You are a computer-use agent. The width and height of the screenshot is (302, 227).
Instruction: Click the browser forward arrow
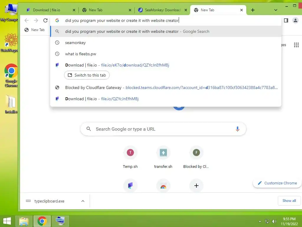pos(36,20)
